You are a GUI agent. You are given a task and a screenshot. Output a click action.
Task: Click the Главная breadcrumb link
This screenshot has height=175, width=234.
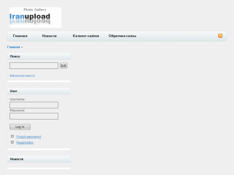tap(14, 47)
